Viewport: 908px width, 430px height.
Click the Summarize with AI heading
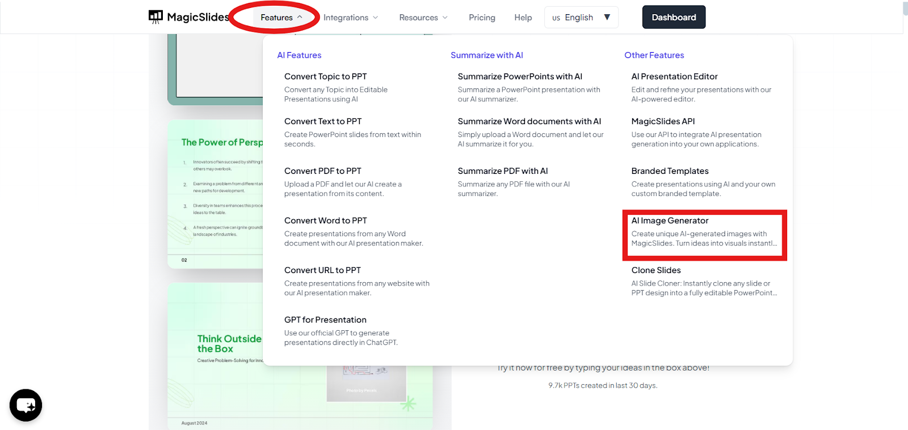tap(487, 55)
